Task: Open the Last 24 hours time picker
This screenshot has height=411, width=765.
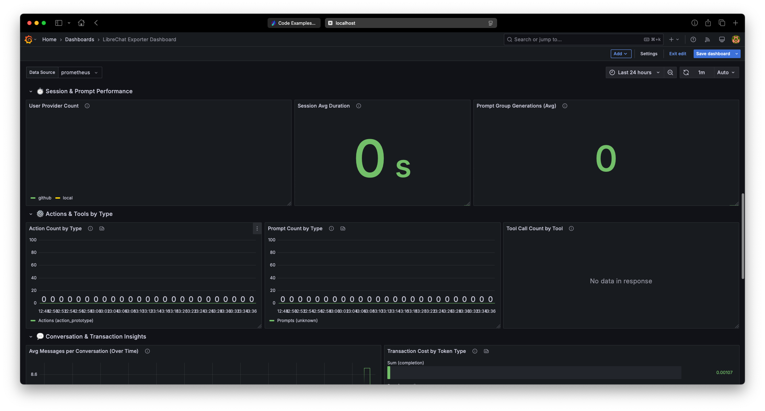Action: pos(635,72)
